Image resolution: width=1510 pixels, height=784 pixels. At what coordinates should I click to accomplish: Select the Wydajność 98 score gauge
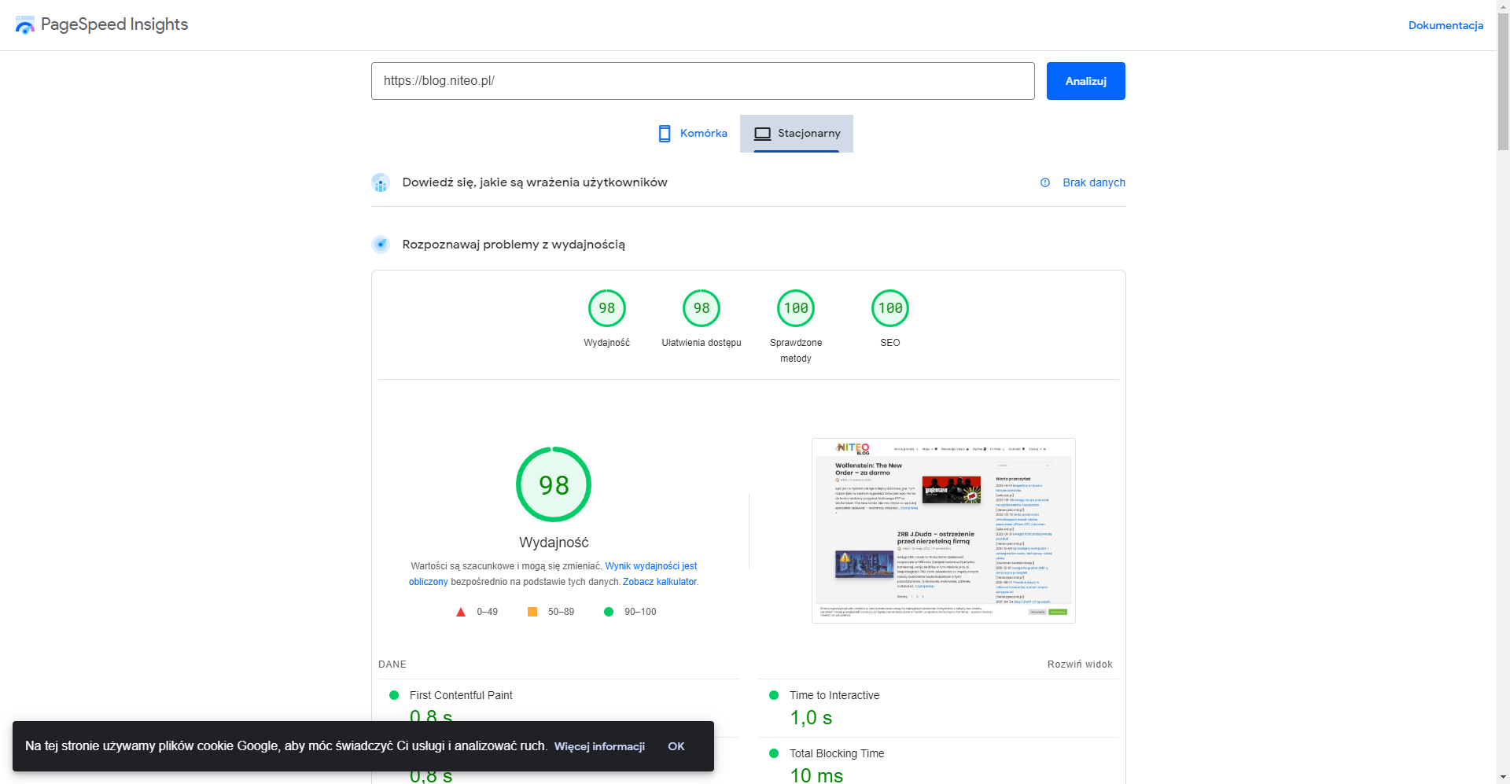click(x=606, y=308)
